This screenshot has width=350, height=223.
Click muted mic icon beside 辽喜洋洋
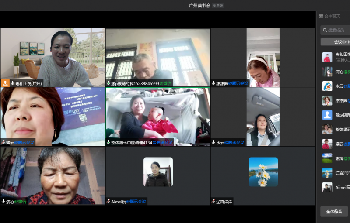point(213,202)
